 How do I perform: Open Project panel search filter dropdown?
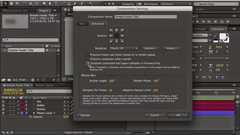pos(6,40)
